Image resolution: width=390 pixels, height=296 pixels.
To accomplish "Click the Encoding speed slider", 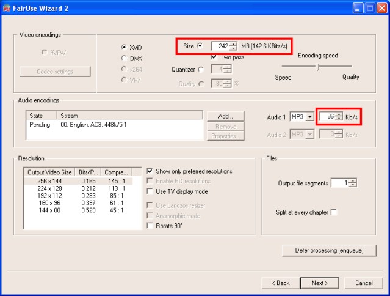I will pyautogui.click(x=317, y=67).
